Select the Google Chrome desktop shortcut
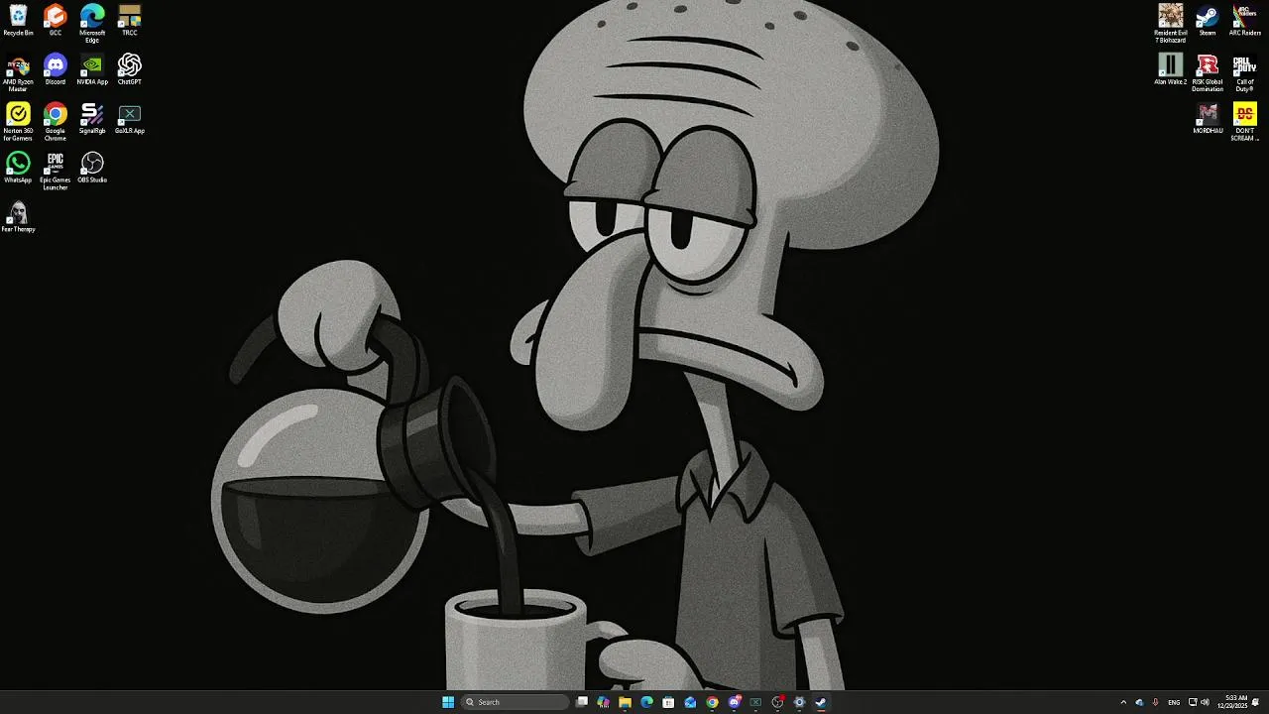The height and width of the screenshot is (714, 1269). coord(56,121)
